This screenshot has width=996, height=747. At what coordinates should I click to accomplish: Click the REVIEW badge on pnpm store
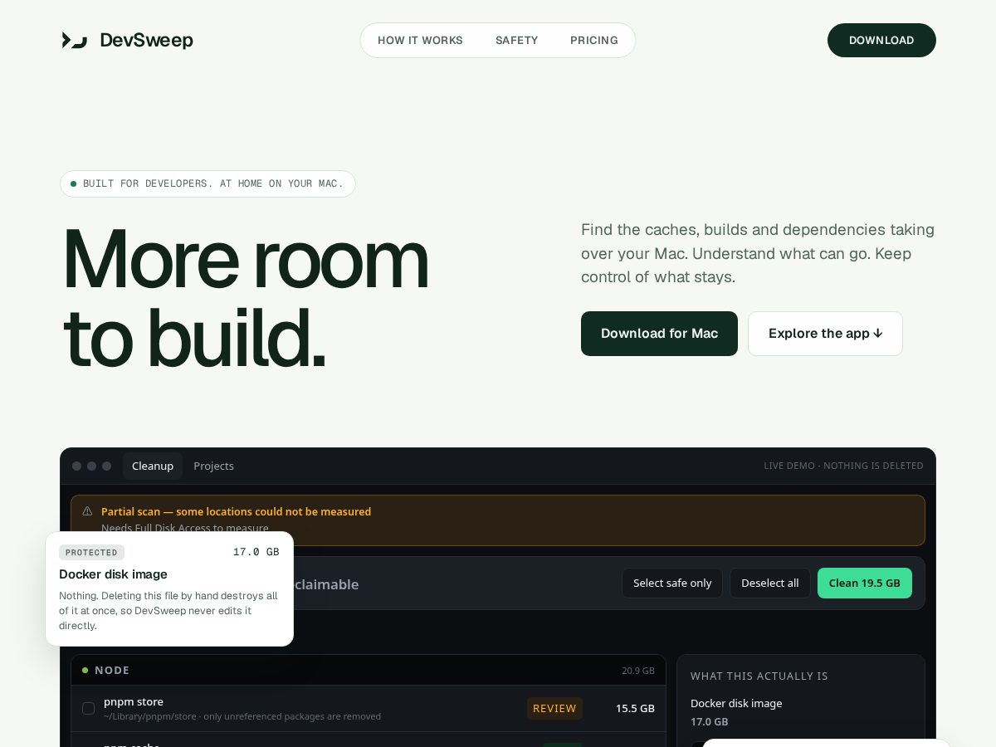tap(554, 708)
